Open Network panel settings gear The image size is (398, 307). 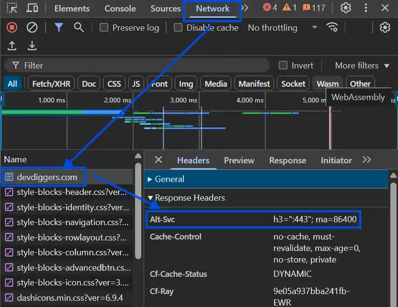click(385, 27)
